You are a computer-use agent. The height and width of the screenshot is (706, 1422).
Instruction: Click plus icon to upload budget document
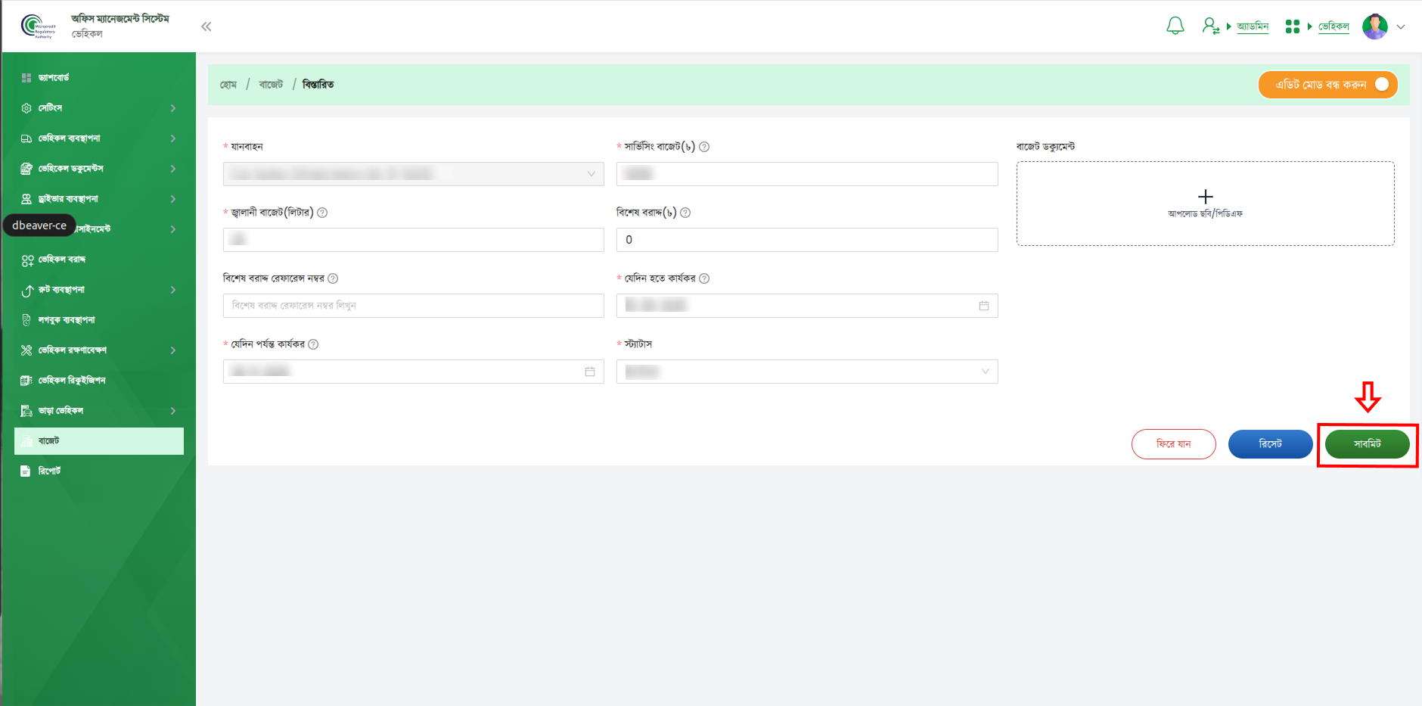(1205, 197)
